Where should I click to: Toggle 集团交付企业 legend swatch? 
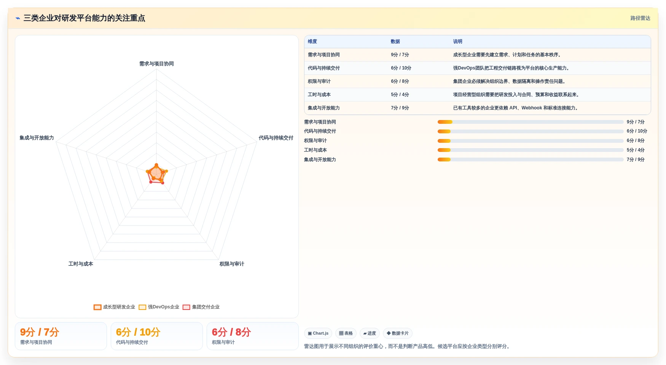click(x=186, y=307)
